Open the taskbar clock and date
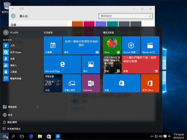Image resolution: width=187 pixels, height=140 pixels. click(x=178, y=136)
